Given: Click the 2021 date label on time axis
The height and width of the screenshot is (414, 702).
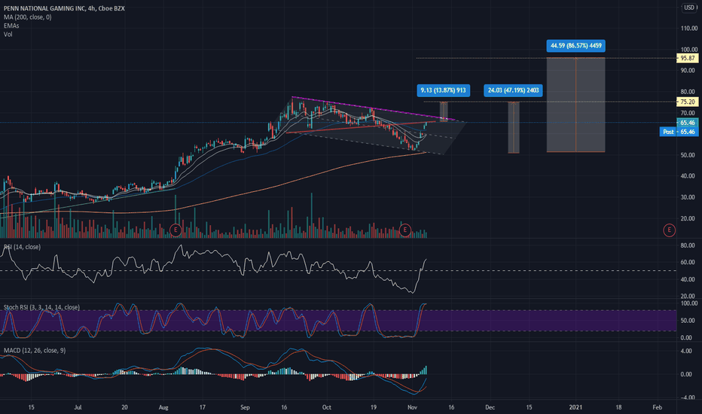Looking at the screenshot, I should (575, 407).
